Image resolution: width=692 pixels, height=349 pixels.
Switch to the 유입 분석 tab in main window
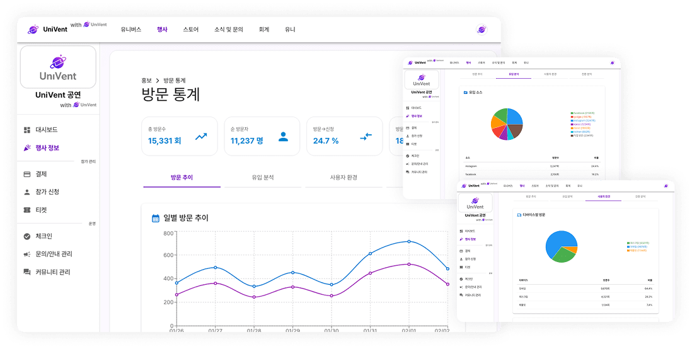[x=263, y=178]
